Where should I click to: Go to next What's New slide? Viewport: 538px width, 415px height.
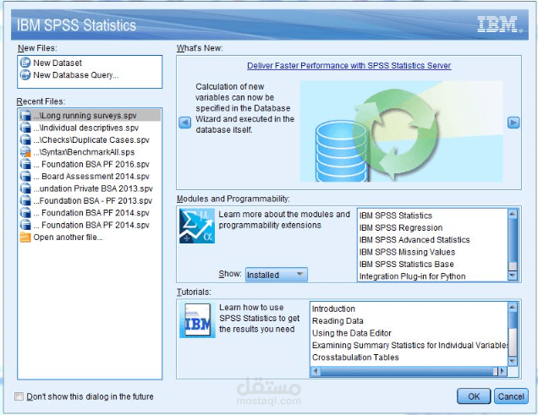[x=513, y=123]
